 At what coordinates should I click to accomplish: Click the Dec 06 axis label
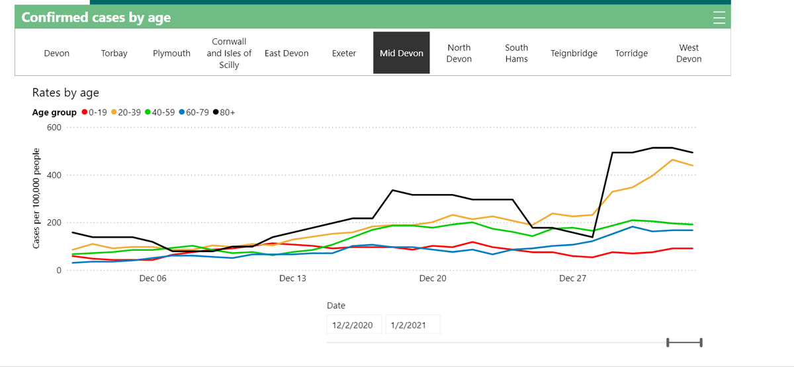[153, 279]
